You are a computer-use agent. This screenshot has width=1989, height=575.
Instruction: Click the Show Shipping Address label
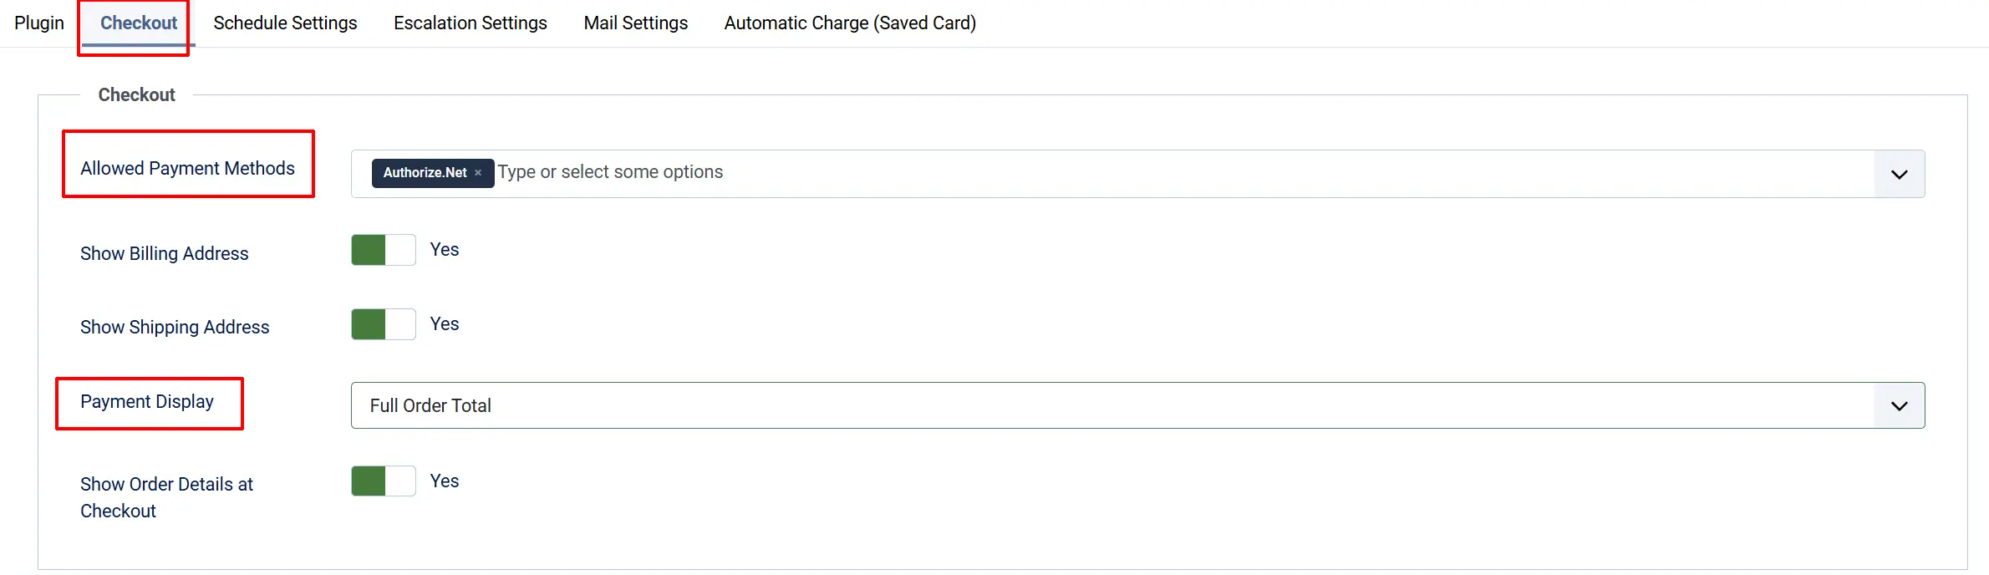175,327
